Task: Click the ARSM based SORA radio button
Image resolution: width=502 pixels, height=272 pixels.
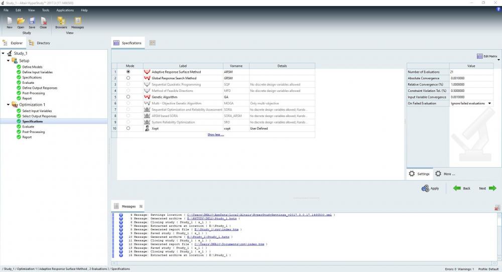Action: [x=128, y=116]
